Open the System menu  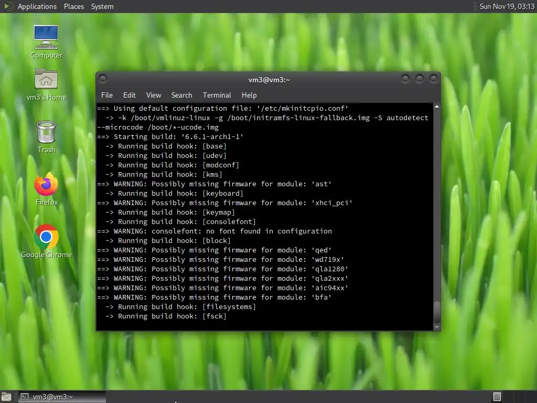click(102, 6)
